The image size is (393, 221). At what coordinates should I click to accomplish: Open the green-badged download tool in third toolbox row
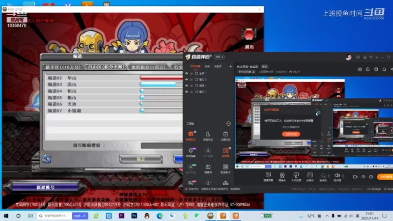[x=191, y=168]
